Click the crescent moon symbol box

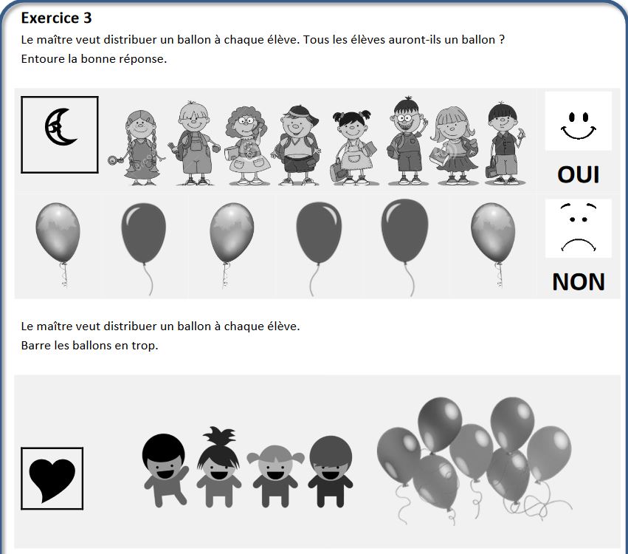(60, 134)
